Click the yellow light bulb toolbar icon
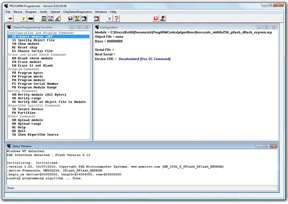 [23, 18]
